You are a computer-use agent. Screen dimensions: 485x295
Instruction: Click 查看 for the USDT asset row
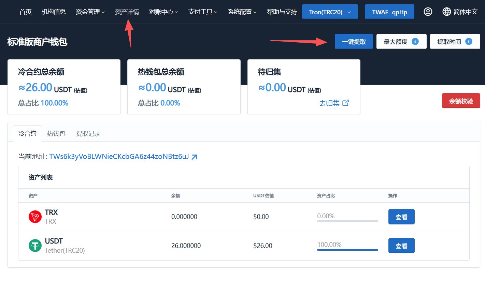point(401,246)
